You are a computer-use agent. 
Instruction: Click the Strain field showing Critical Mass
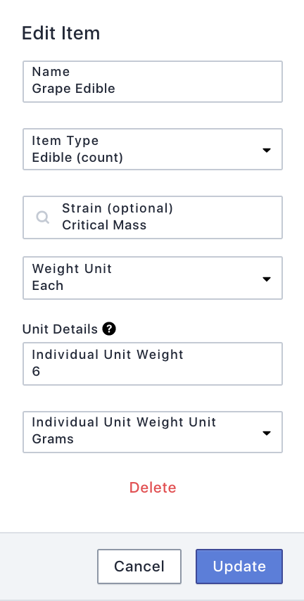[153, 217]
